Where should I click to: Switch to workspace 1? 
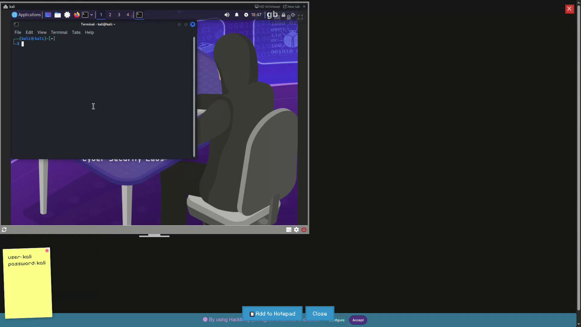[101, 15]
